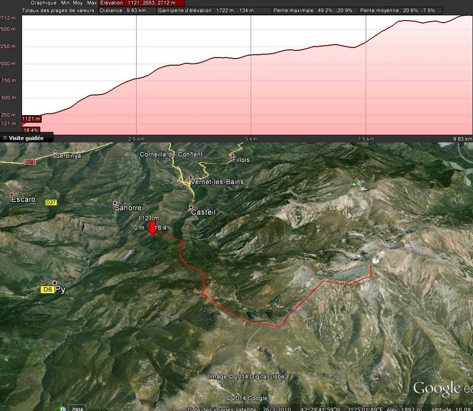Select the Sahorre place marker dot
This screenshot has width=473, height=411.
115,203
